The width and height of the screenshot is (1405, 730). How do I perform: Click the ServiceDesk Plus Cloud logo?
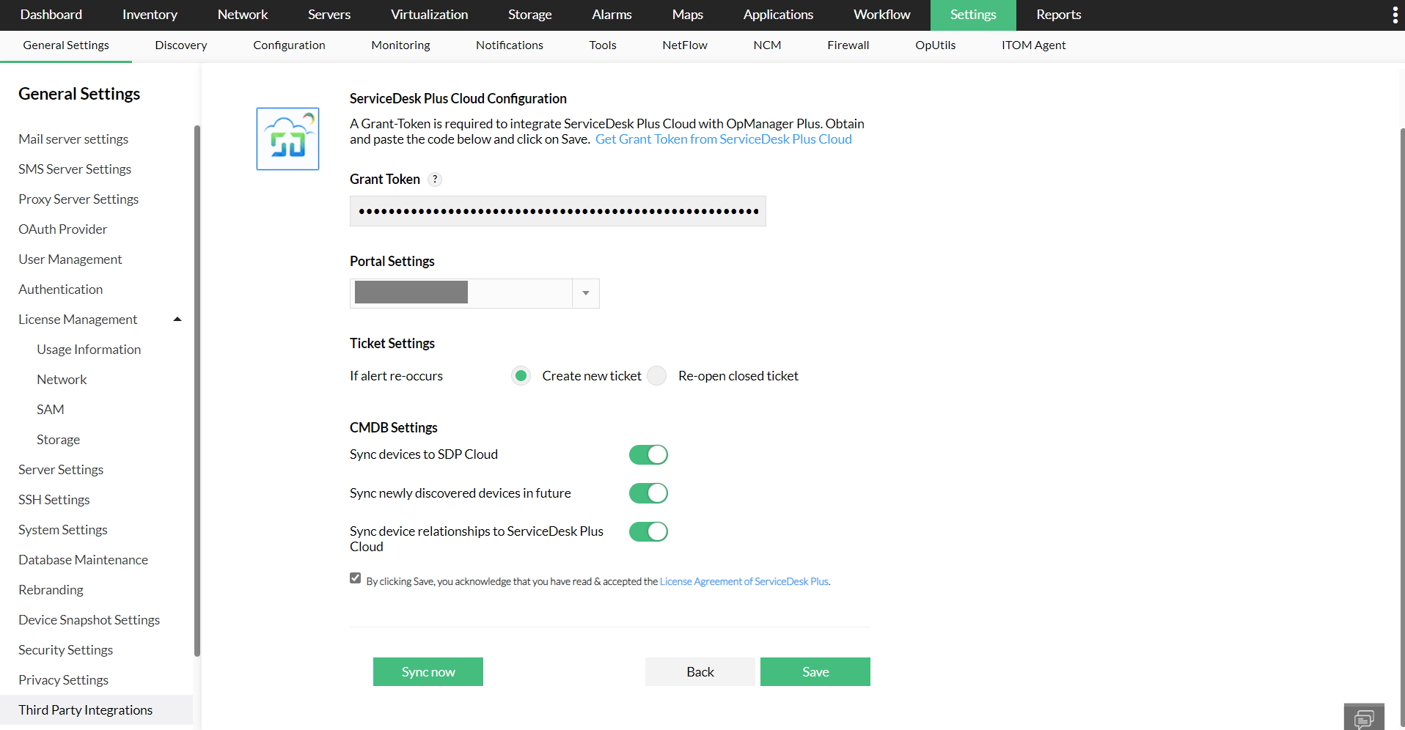click(287, 139)
